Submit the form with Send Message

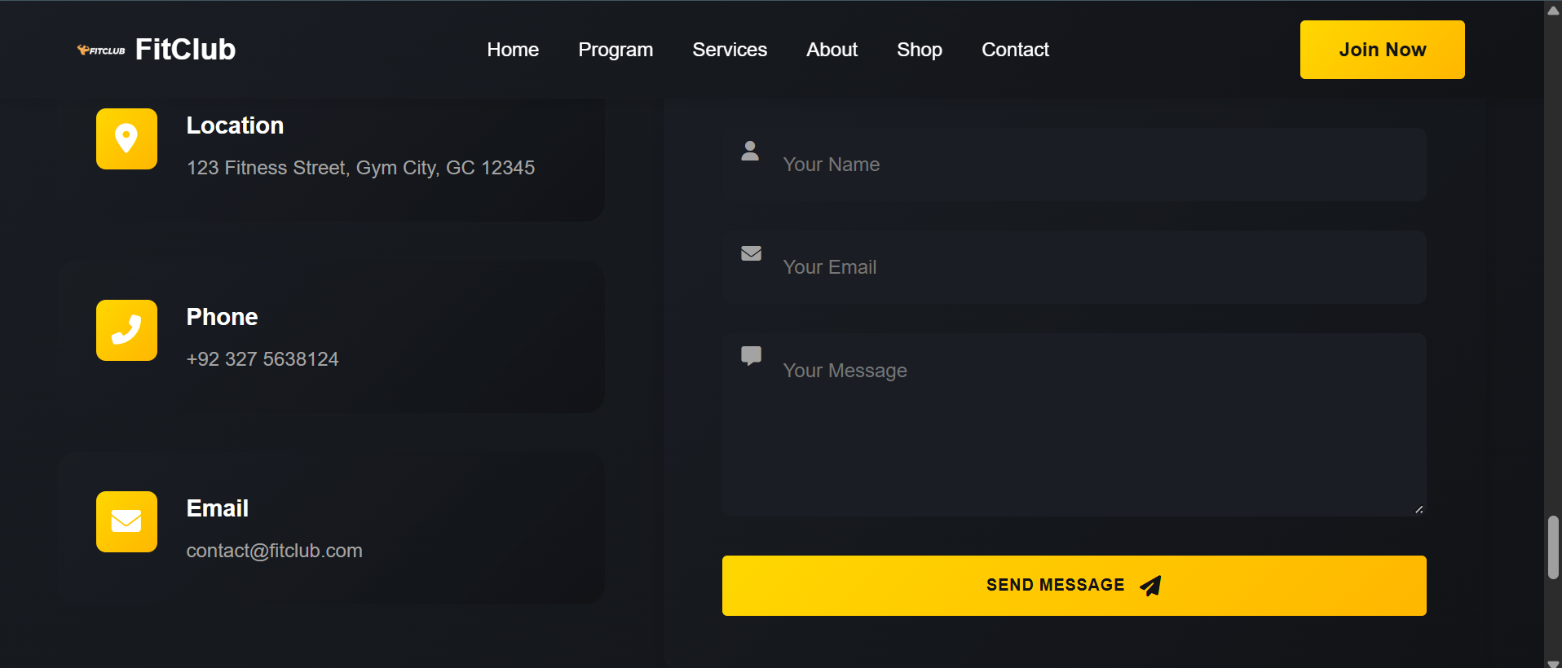(1074, 586)
